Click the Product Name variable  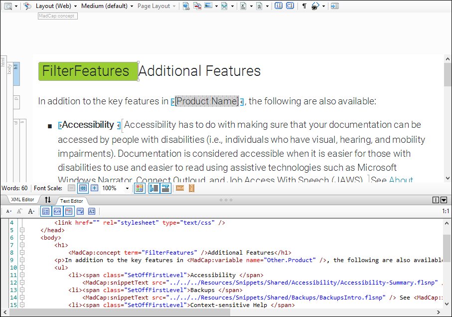pyautogui.click(x=207, y=101)
